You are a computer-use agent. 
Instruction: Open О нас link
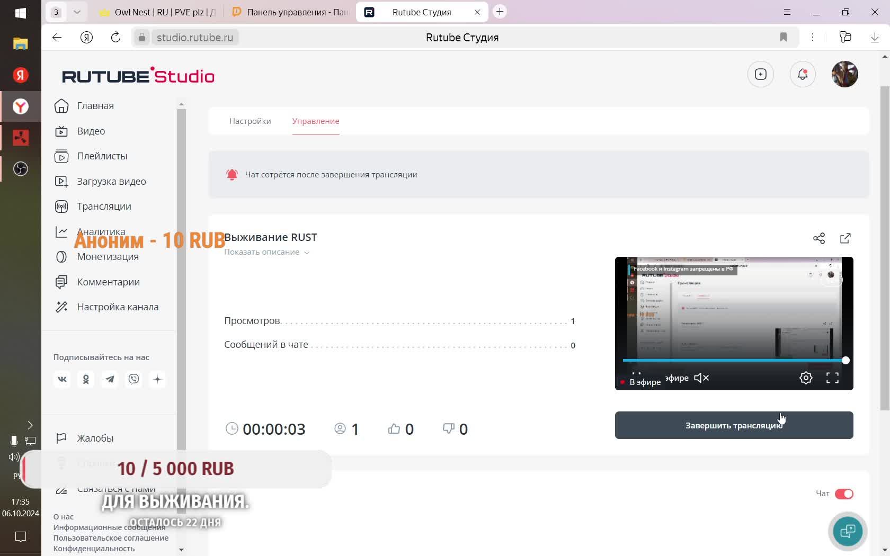point(64,517)
